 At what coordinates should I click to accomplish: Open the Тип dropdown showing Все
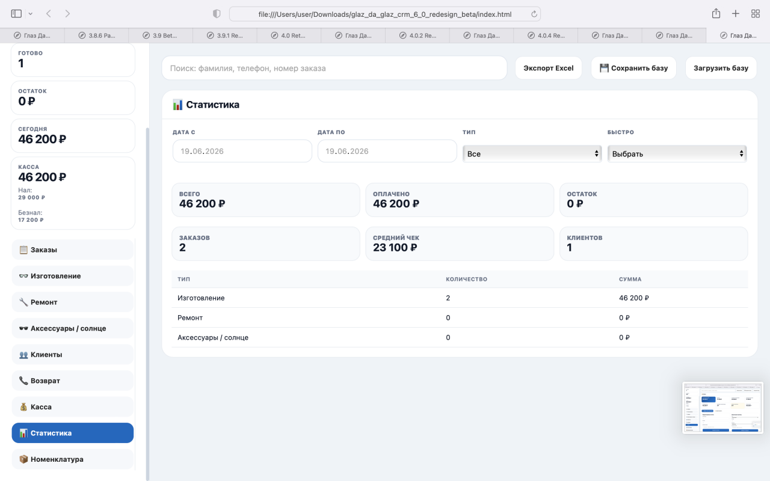pos(532,154)
